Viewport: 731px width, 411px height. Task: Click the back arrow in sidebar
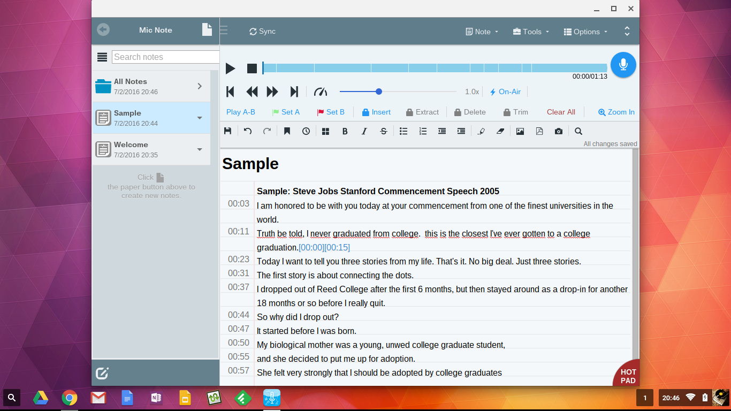(103, 29)
